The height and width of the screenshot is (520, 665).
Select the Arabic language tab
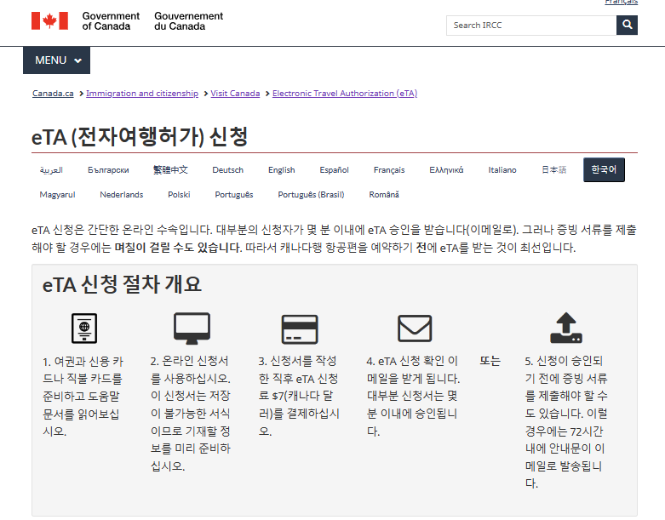coord(51,170)
